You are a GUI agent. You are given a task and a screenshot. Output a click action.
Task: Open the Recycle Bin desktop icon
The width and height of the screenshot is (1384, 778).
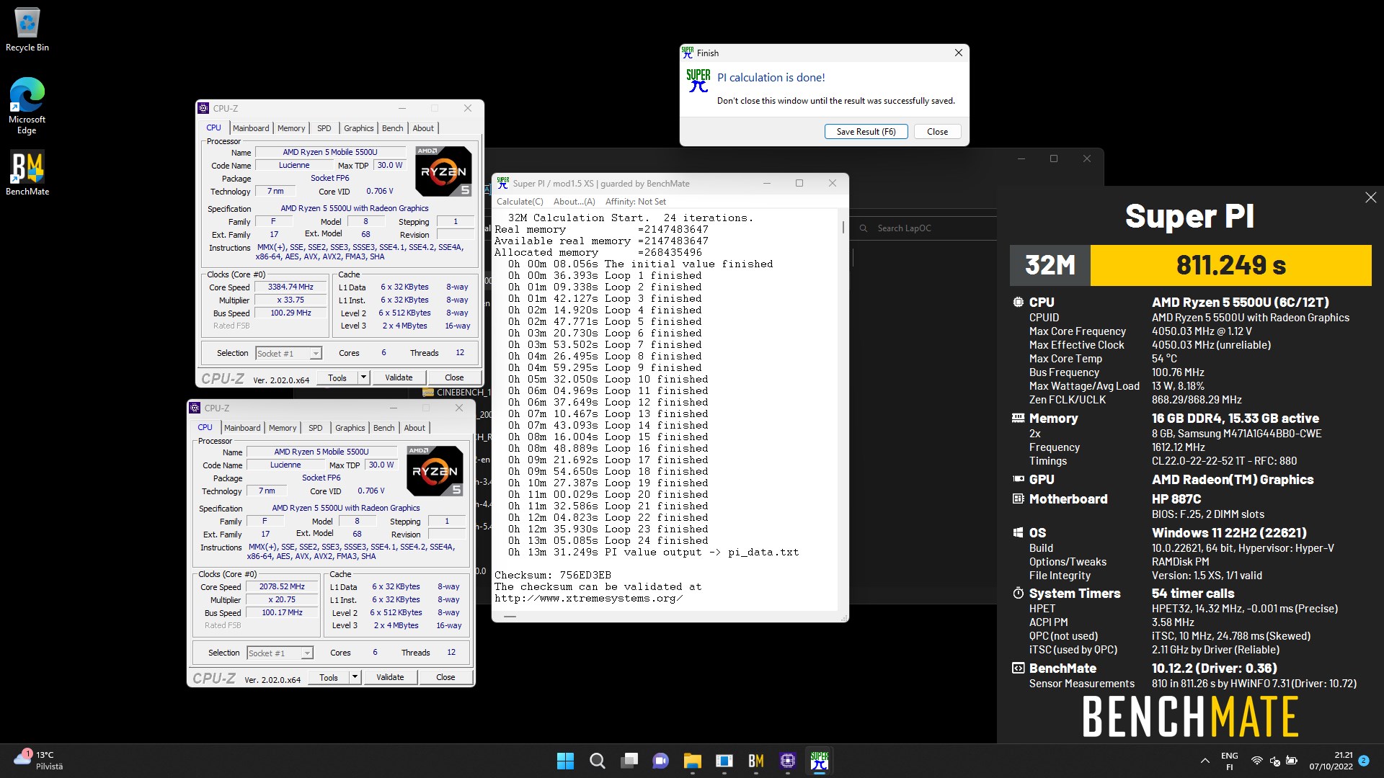click(x=27, y=30)
